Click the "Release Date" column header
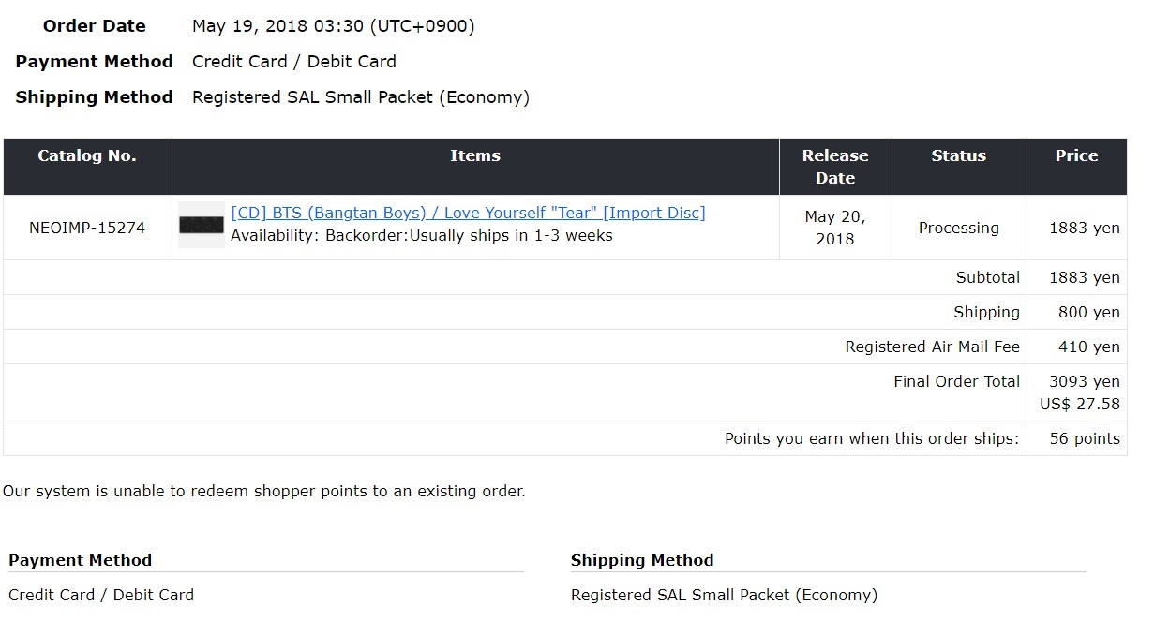This screenshot has width=1169, height=635. [835, 167]
